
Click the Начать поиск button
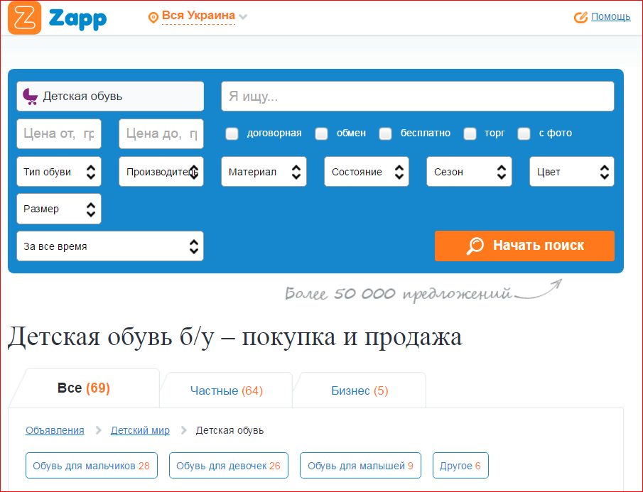[x=524, y=246]
